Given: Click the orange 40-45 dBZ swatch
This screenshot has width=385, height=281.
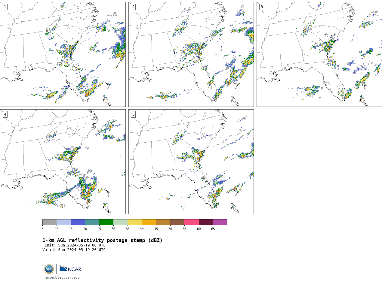Looking at the screenshot, I should pos(149,222).
